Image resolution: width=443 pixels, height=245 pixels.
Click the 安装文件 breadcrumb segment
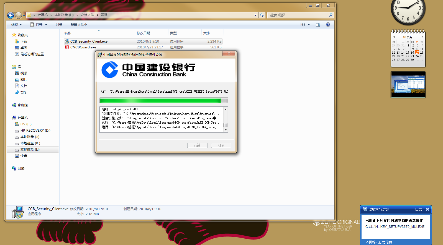pos(87,15)
